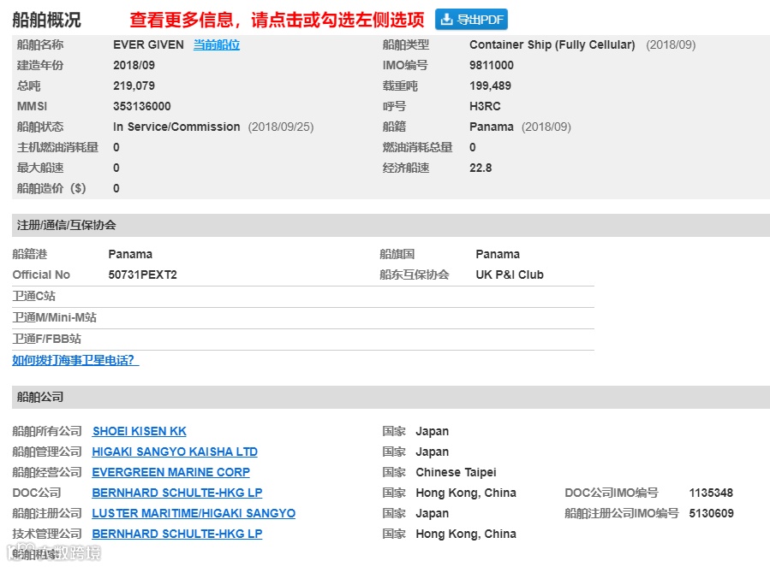Select call sign H3RC

pyautogui.click(x=485, y=106)
